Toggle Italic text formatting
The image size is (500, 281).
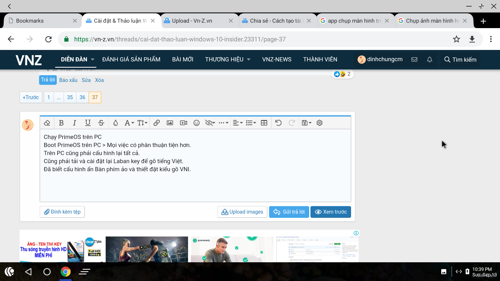(74, 123)
